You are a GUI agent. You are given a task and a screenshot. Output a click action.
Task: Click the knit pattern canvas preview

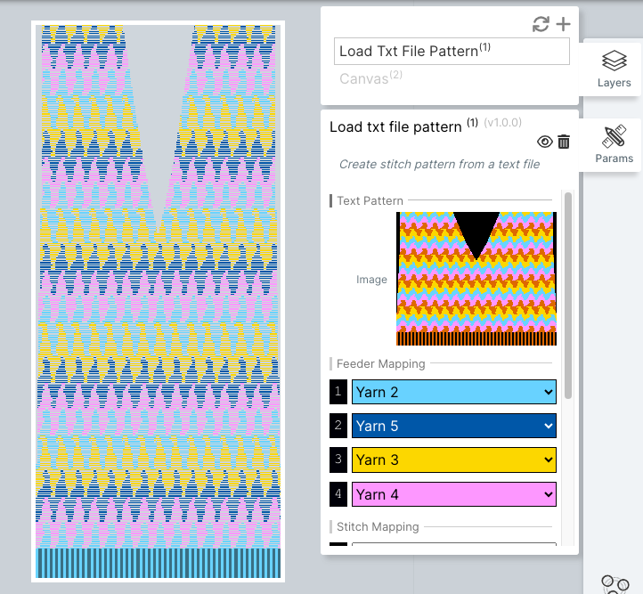pyautogui.click(x=158, y=301)
